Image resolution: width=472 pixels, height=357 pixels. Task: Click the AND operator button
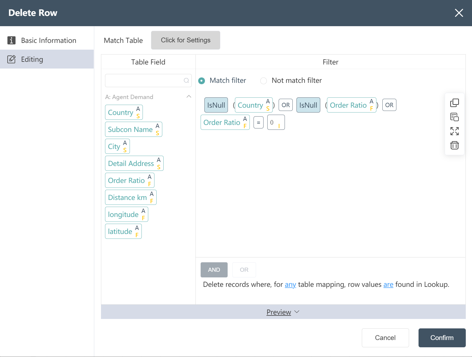[x=214, y=270]
